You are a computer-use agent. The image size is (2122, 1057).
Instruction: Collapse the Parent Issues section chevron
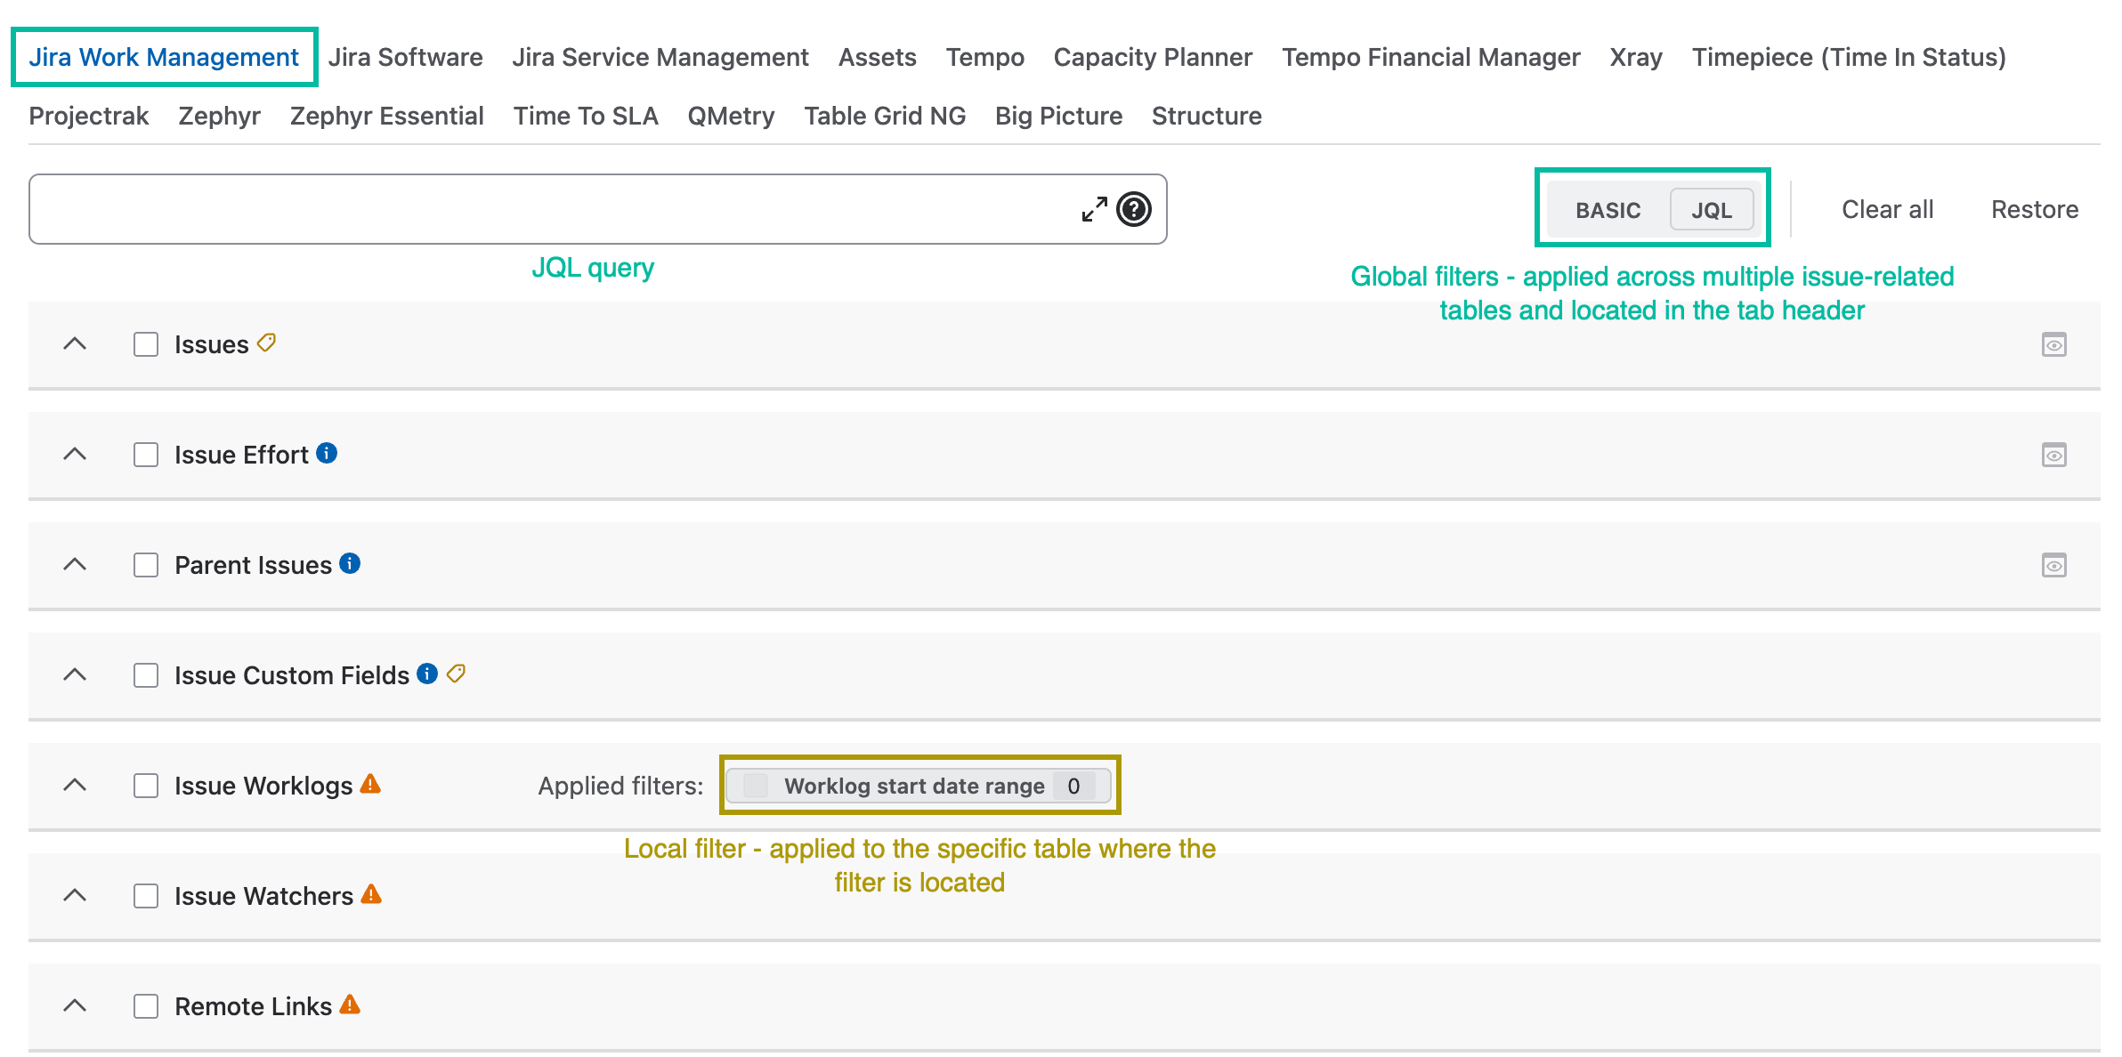76,564
